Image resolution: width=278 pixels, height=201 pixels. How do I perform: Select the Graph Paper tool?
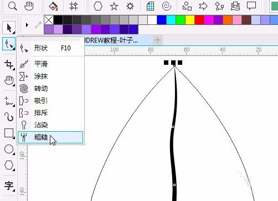(x=150, y=6)
